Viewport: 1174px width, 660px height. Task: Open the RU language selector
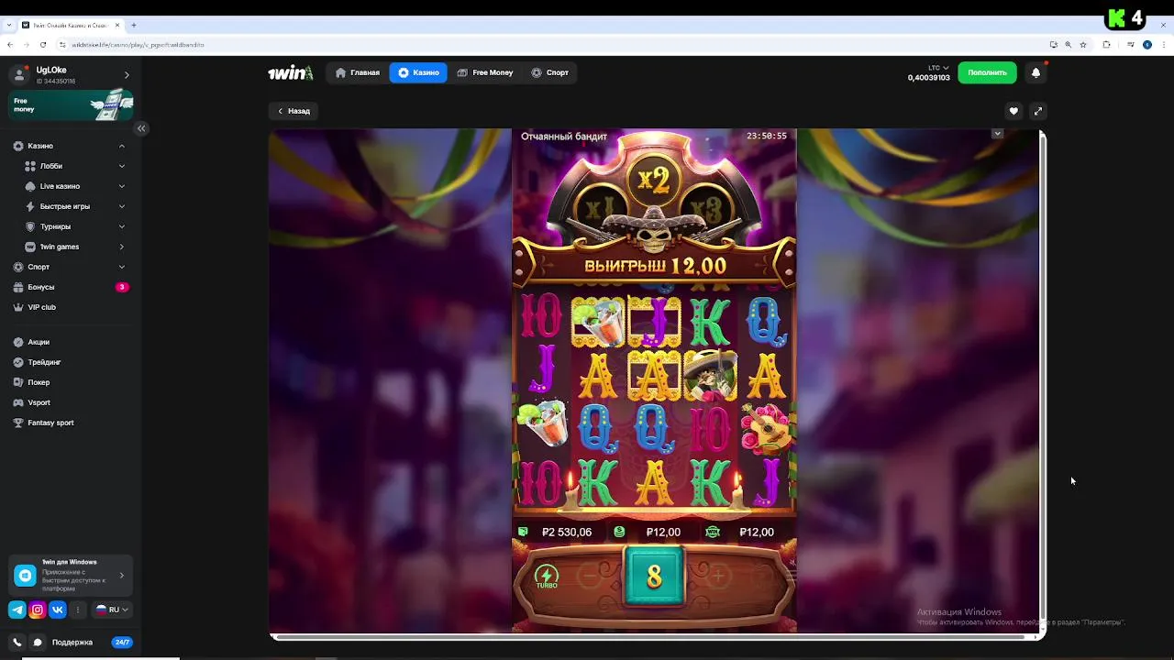[112, 610]
